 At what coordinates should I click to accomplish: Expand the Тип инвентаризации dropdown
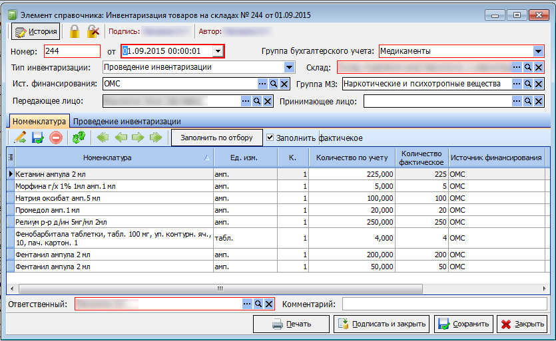290,67
